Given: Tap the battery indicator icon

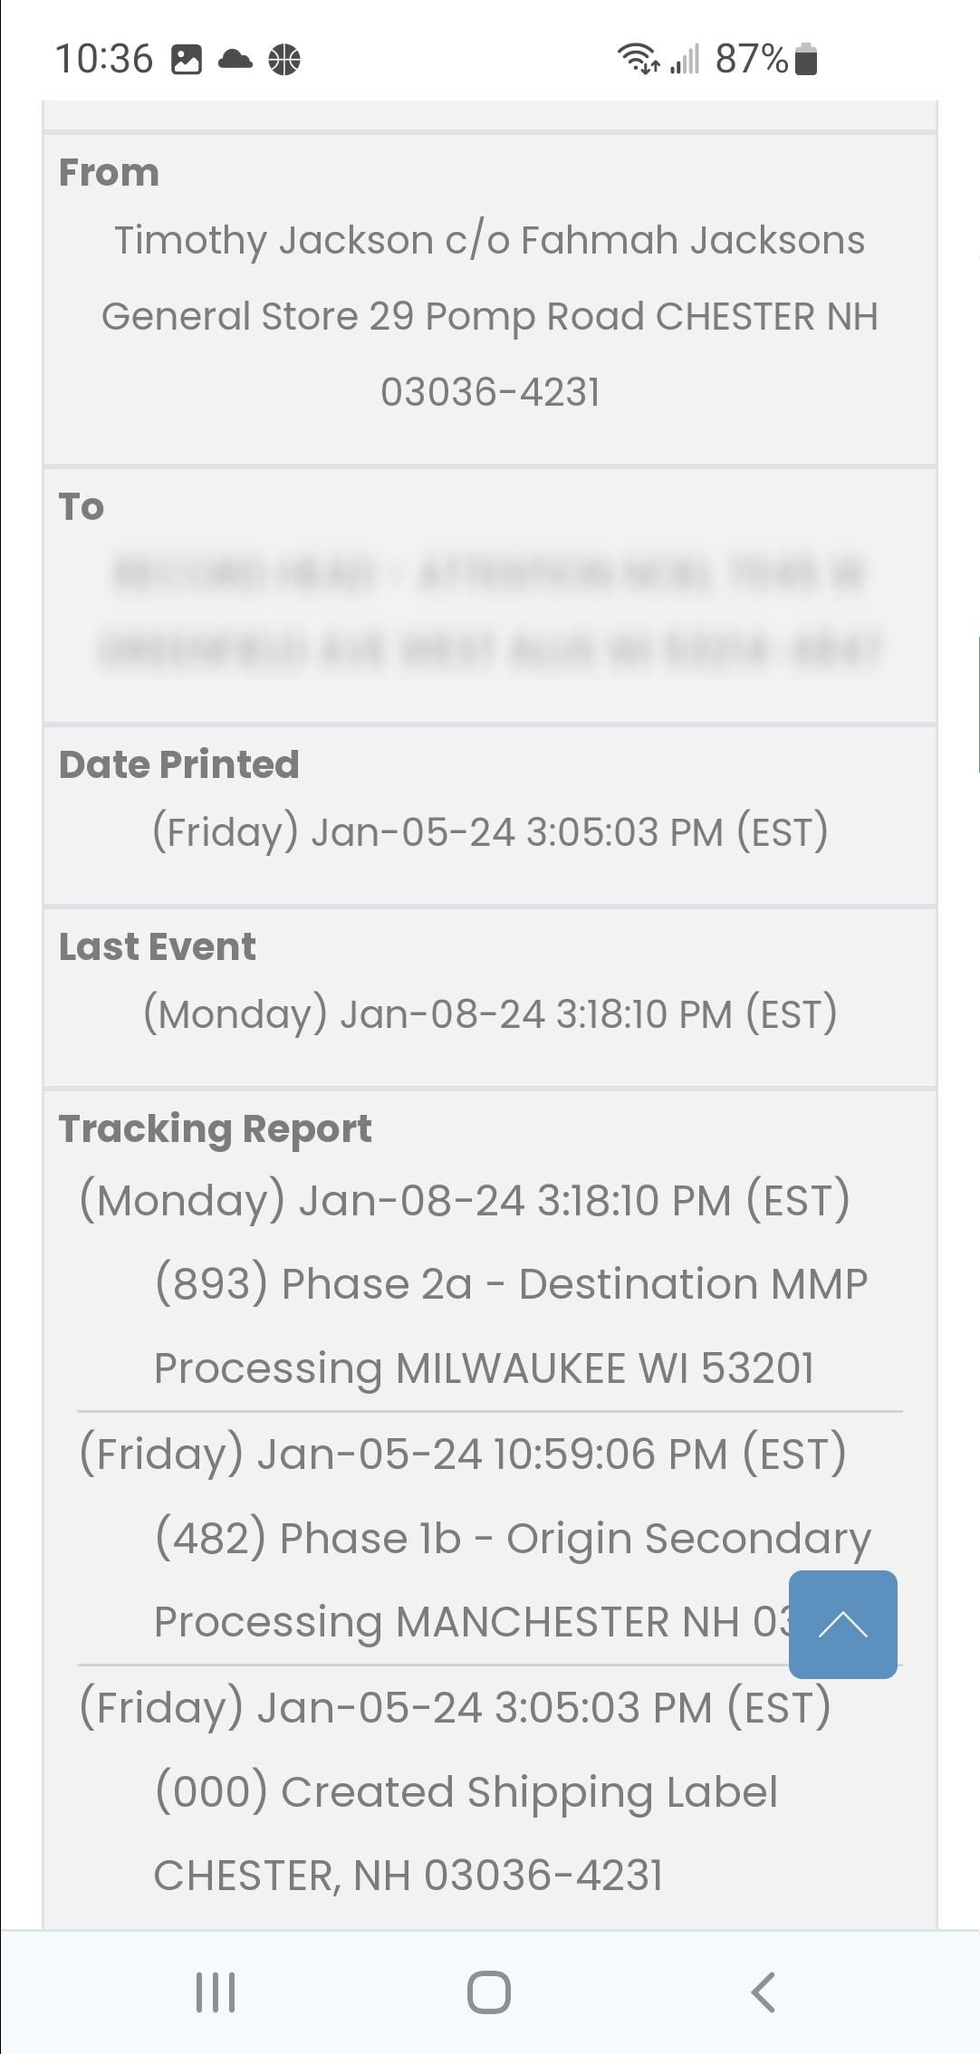Looking at the screenshot, I should [806, 59].
